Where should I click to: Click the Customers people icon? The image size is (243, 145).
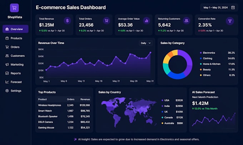click(x=7, y=56)
